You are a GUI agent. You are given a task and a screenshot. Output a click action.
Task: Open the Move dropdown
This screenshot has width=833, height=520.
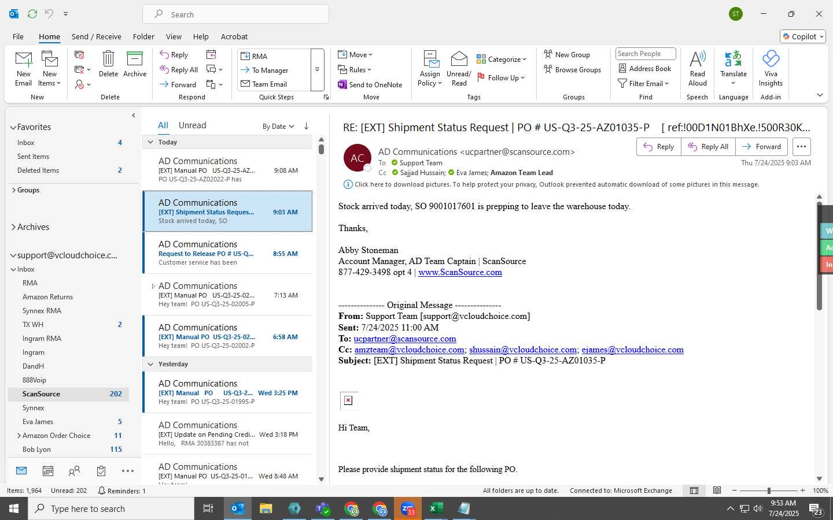pyautogui.click(x=355, y=54)
